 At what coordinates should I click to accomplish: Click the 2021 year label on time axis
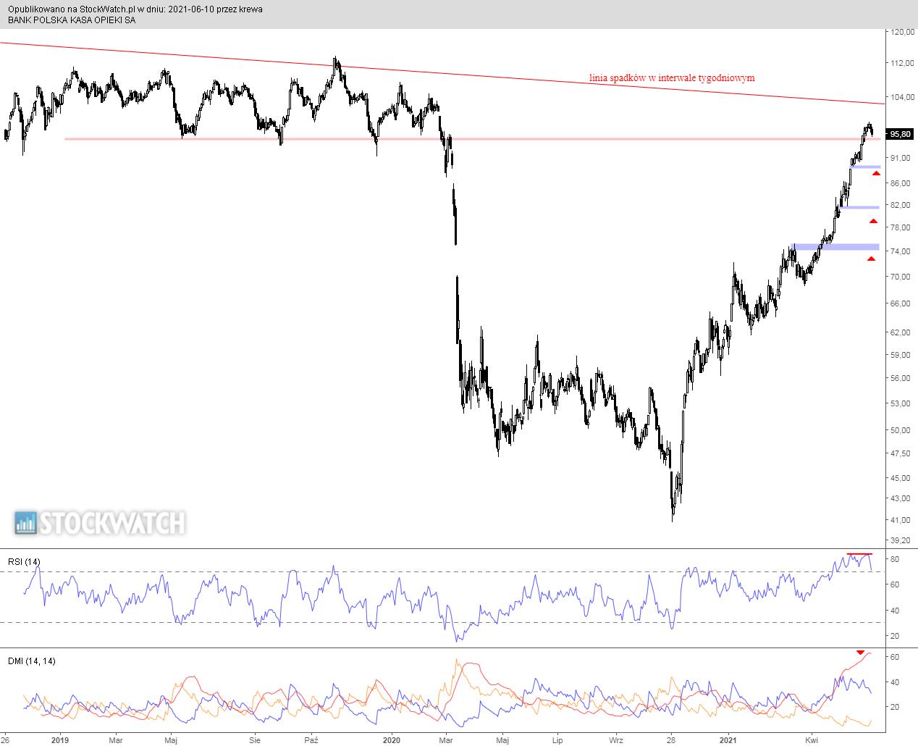click(x=728, y=740)
